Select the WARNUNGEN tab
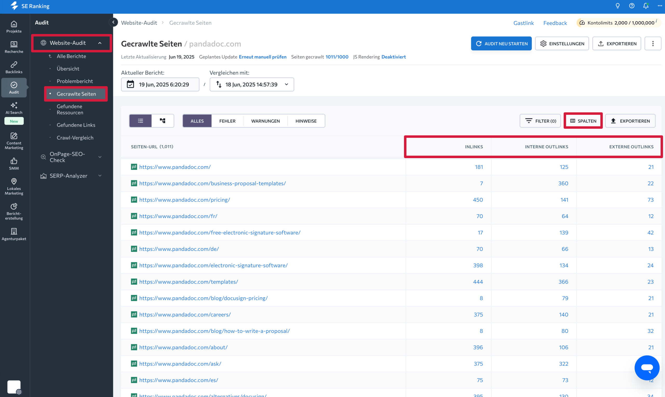This screenshot has width=665, height=397. [265, 121]
